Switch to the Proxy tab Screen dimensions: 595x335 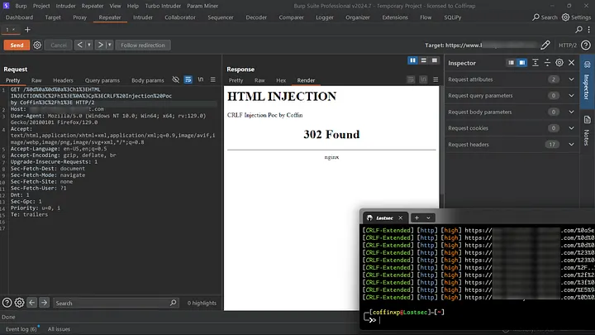click(79, 17)
